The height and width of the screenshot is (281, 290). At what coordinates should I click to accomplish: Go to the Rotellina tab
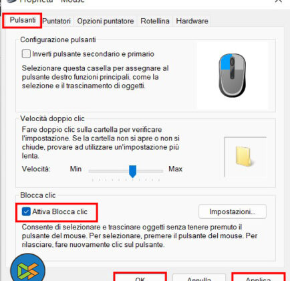[155, 21]
